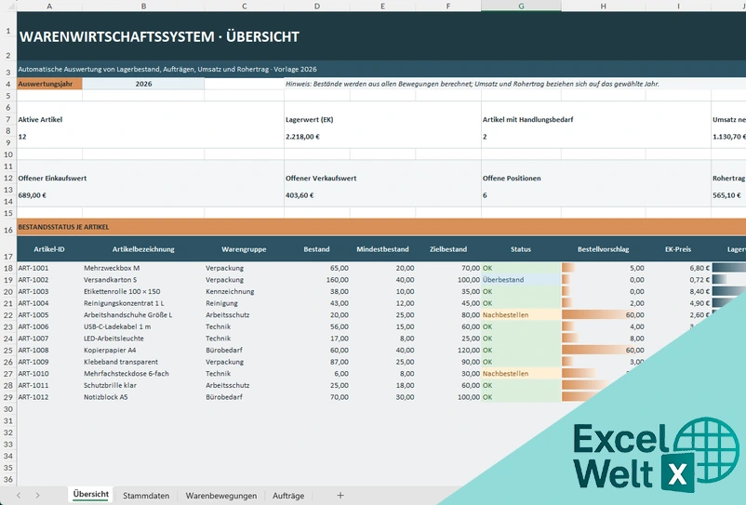Screen dimensions: 746x505
Task: Select the LED-Arbeitsleuchte cell
Action: pyautogui.click(x=143, y=339)
